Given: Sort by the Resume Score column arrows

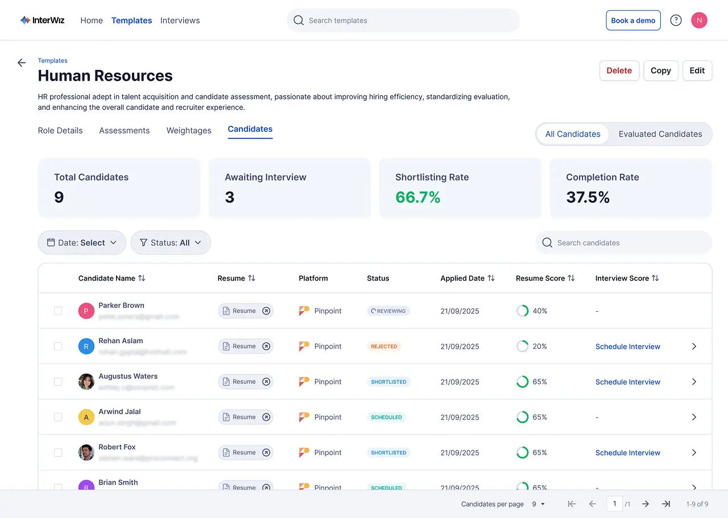Looking at the screenshot, I should pos(570,278).
